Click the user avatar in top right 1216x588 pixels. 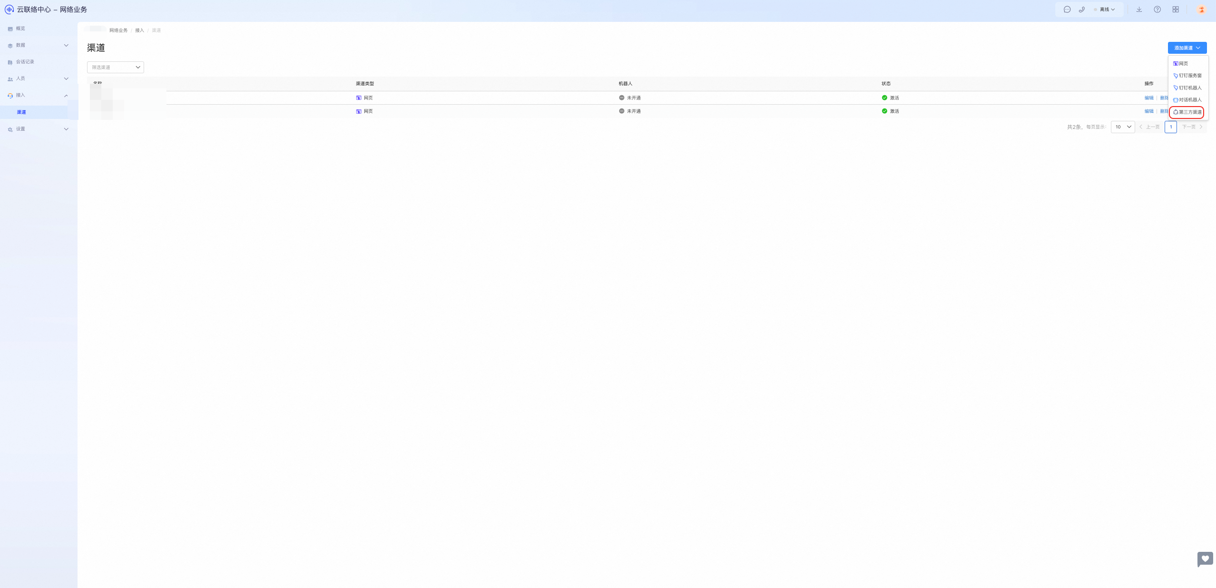tap(1201, 10)
